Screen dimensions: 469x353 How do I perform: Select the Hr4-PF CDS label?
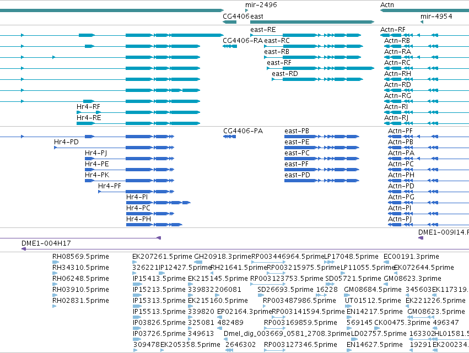pos(110,186)
